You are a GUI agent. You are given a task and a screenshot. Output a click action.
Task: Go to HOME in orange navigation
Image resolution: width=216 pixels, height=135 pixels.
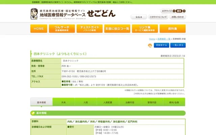[39, 29]
